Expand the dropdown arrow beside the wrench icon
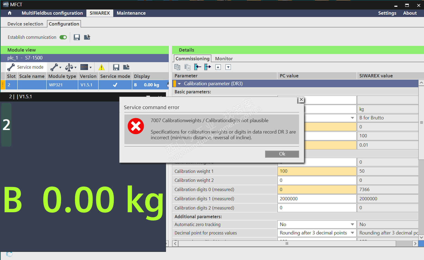The width and height of the screenshot is (424, 260). point(60,67)
